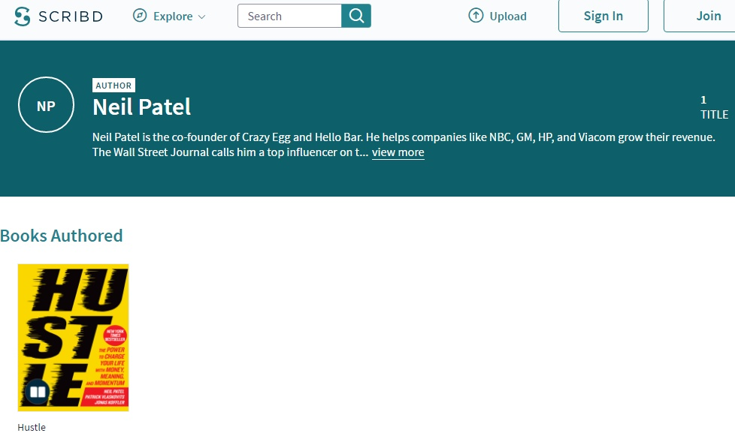Click the Neil Patel author name heading

pyautogui.click(x=141, y=107)
